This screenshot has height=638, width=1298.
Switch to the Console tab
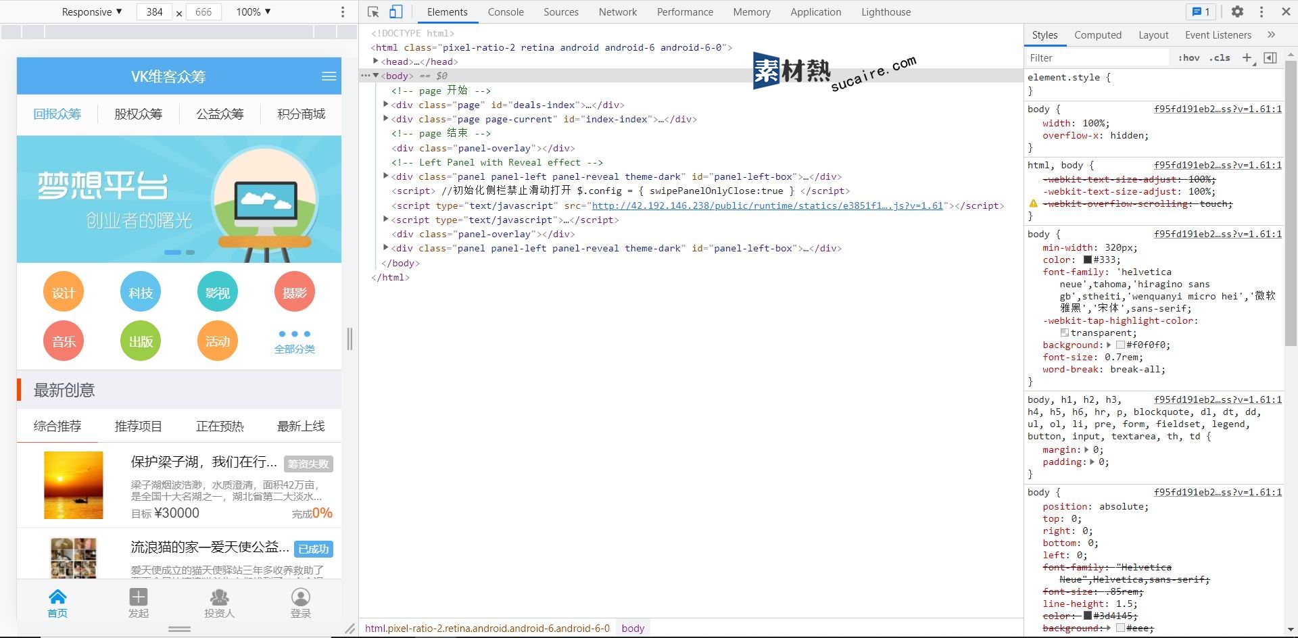(506, 11)
